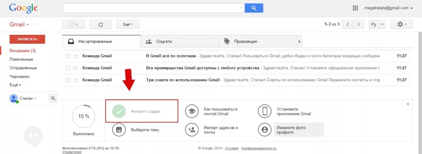Star the 'В Gmail всё по полочкам' message
This screenshot has width=422, height=154.
(75, 56)
